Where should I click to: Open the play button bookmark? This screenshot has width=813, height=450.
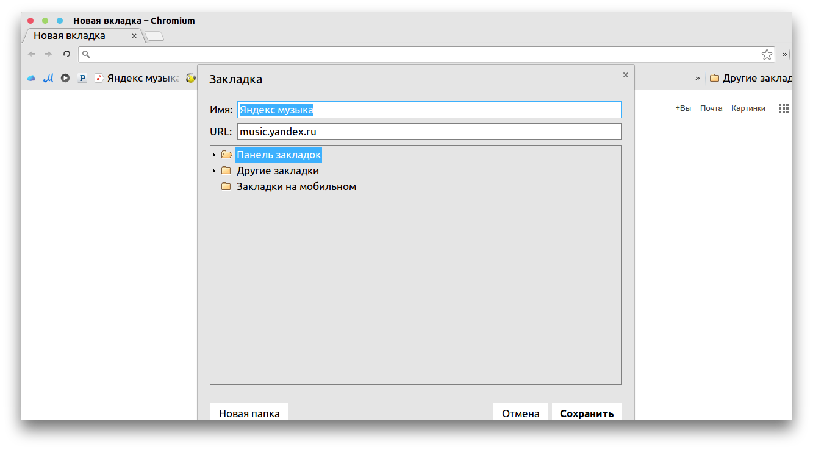(x=65, y=78)
